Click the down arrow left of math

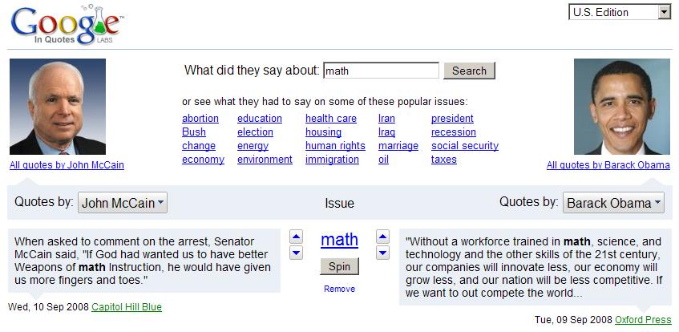coord(296,253)
